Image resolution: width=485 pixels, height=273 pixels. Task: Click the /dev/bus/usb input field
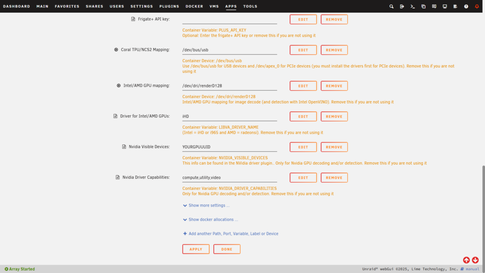(229, 50)
